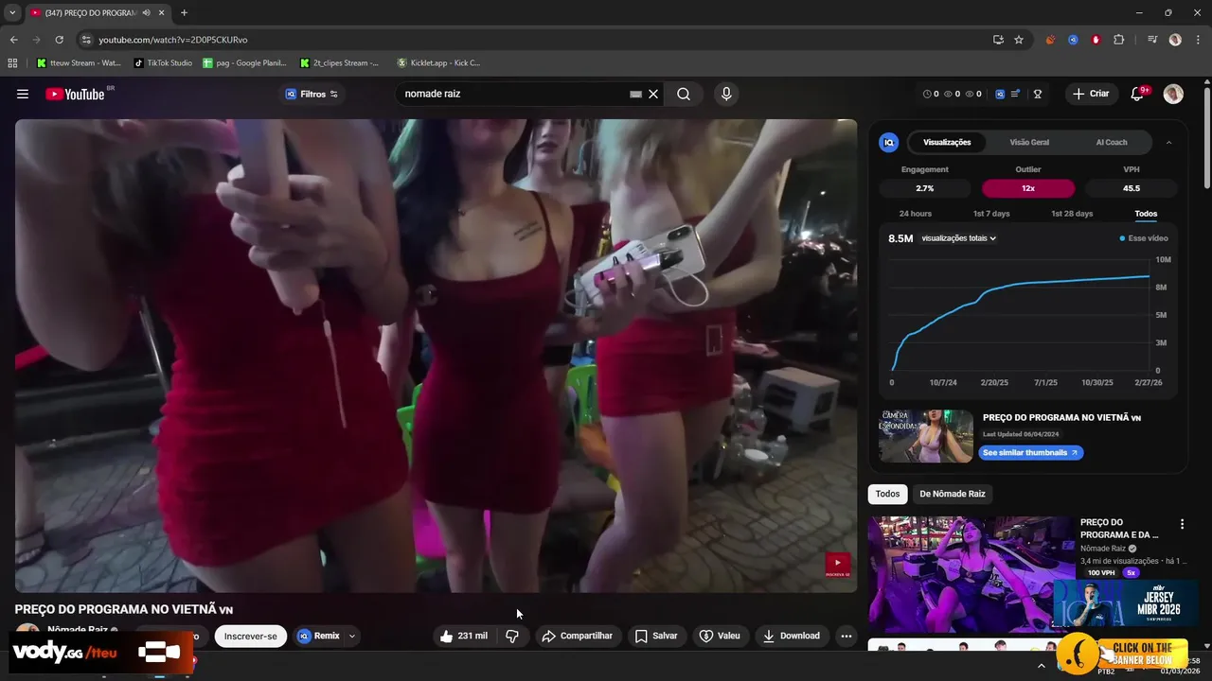Share the video with Compartilhar
The height and width of the screenshot is (681, 1212).
578,637
